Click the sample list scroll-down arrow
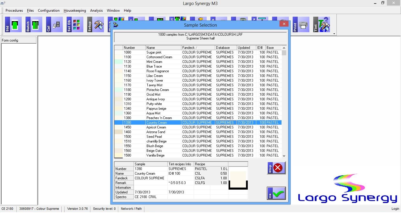 [x=284, y=156]
